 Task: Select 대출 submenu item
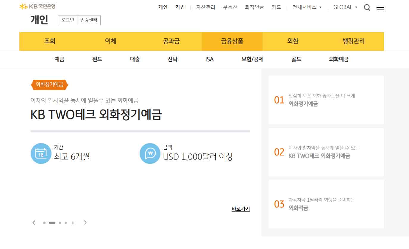coord(135,59)
